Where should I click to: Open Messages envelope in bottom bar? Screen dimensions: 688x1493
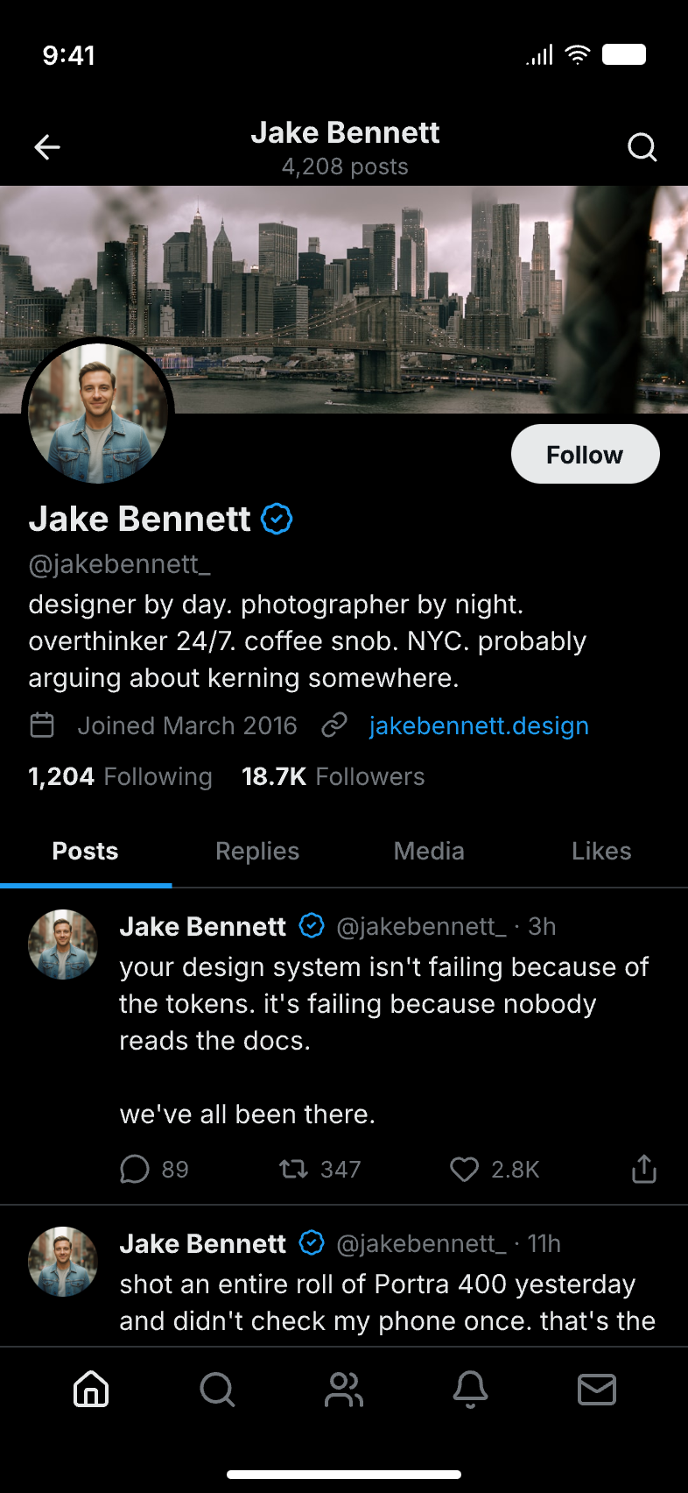tap(597, 1389)
